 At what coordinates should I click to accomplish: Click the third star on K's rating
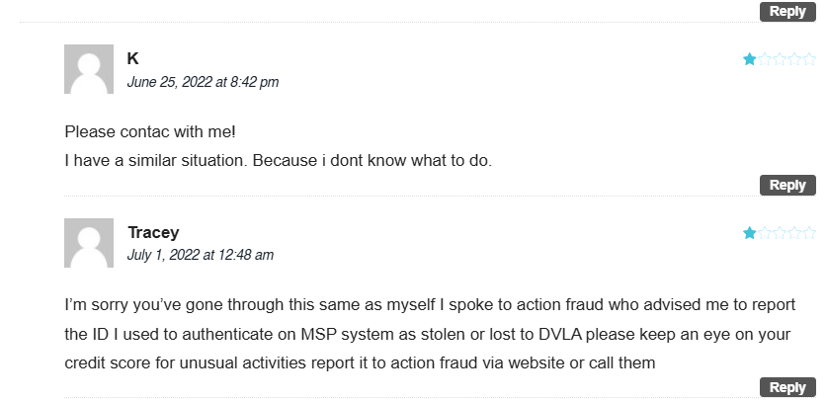click(780, 59)
